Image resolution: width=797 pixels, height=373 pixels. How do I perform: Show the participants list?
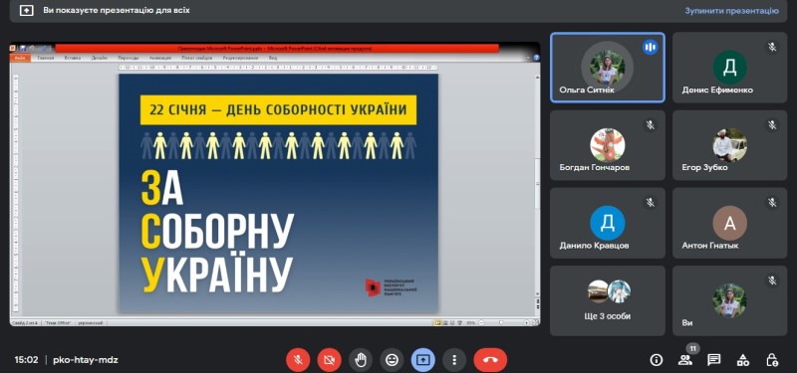pos(685,360)
